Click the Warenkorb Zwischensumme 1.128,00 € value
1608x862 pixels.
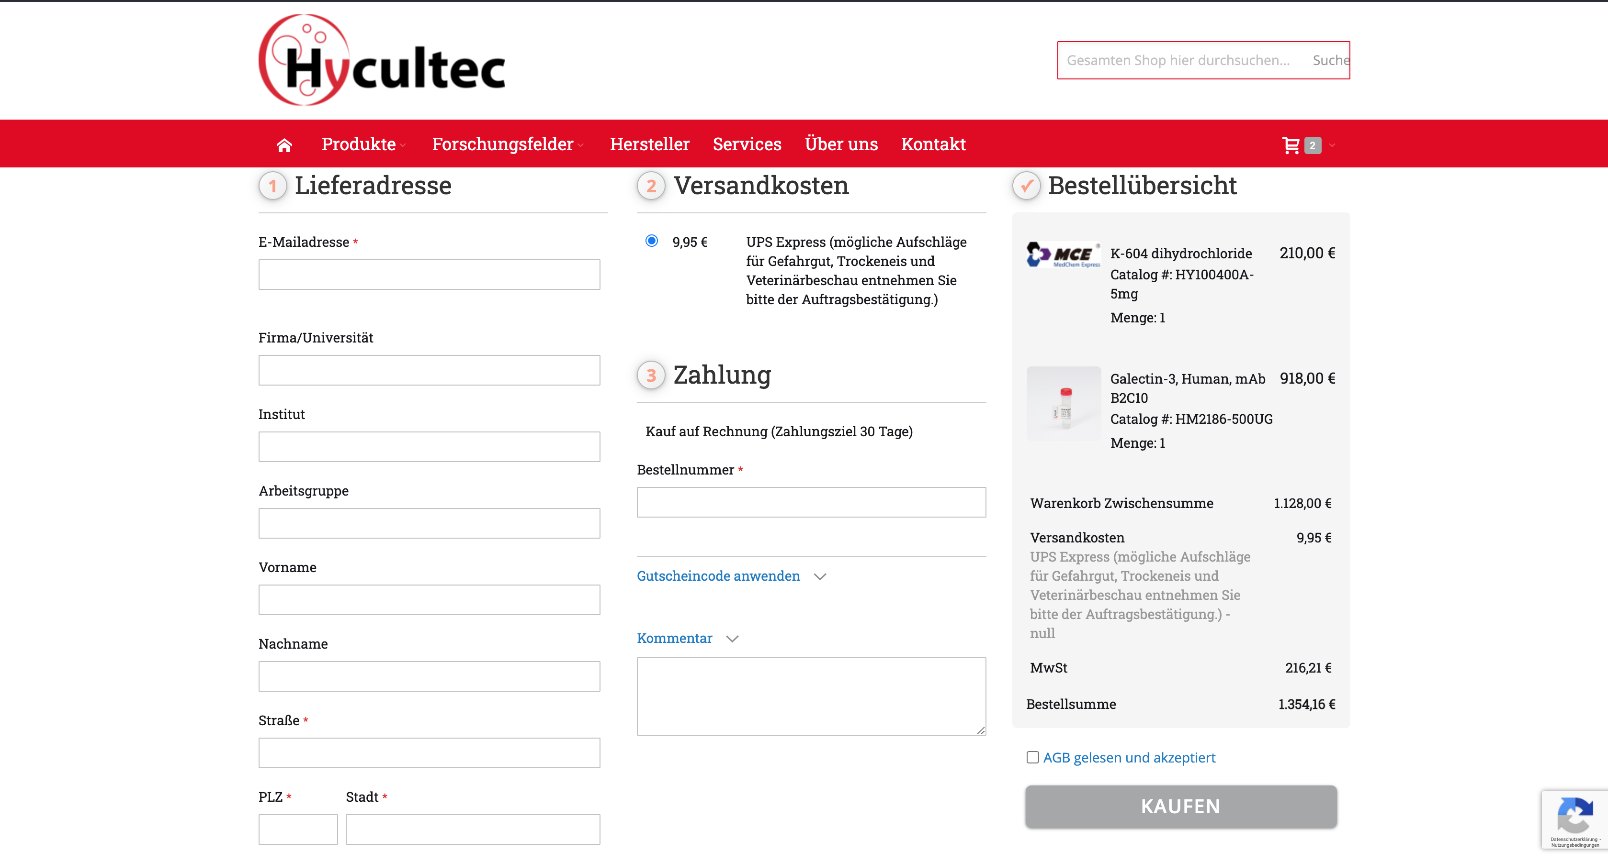[1303, 503]
